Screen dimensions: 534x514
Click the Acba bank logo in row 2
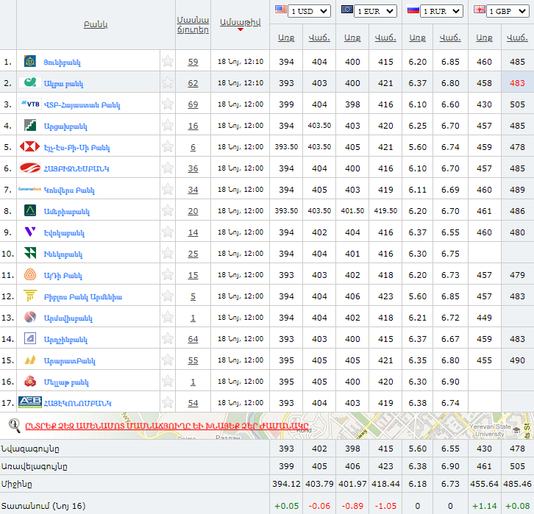(30, 82)
